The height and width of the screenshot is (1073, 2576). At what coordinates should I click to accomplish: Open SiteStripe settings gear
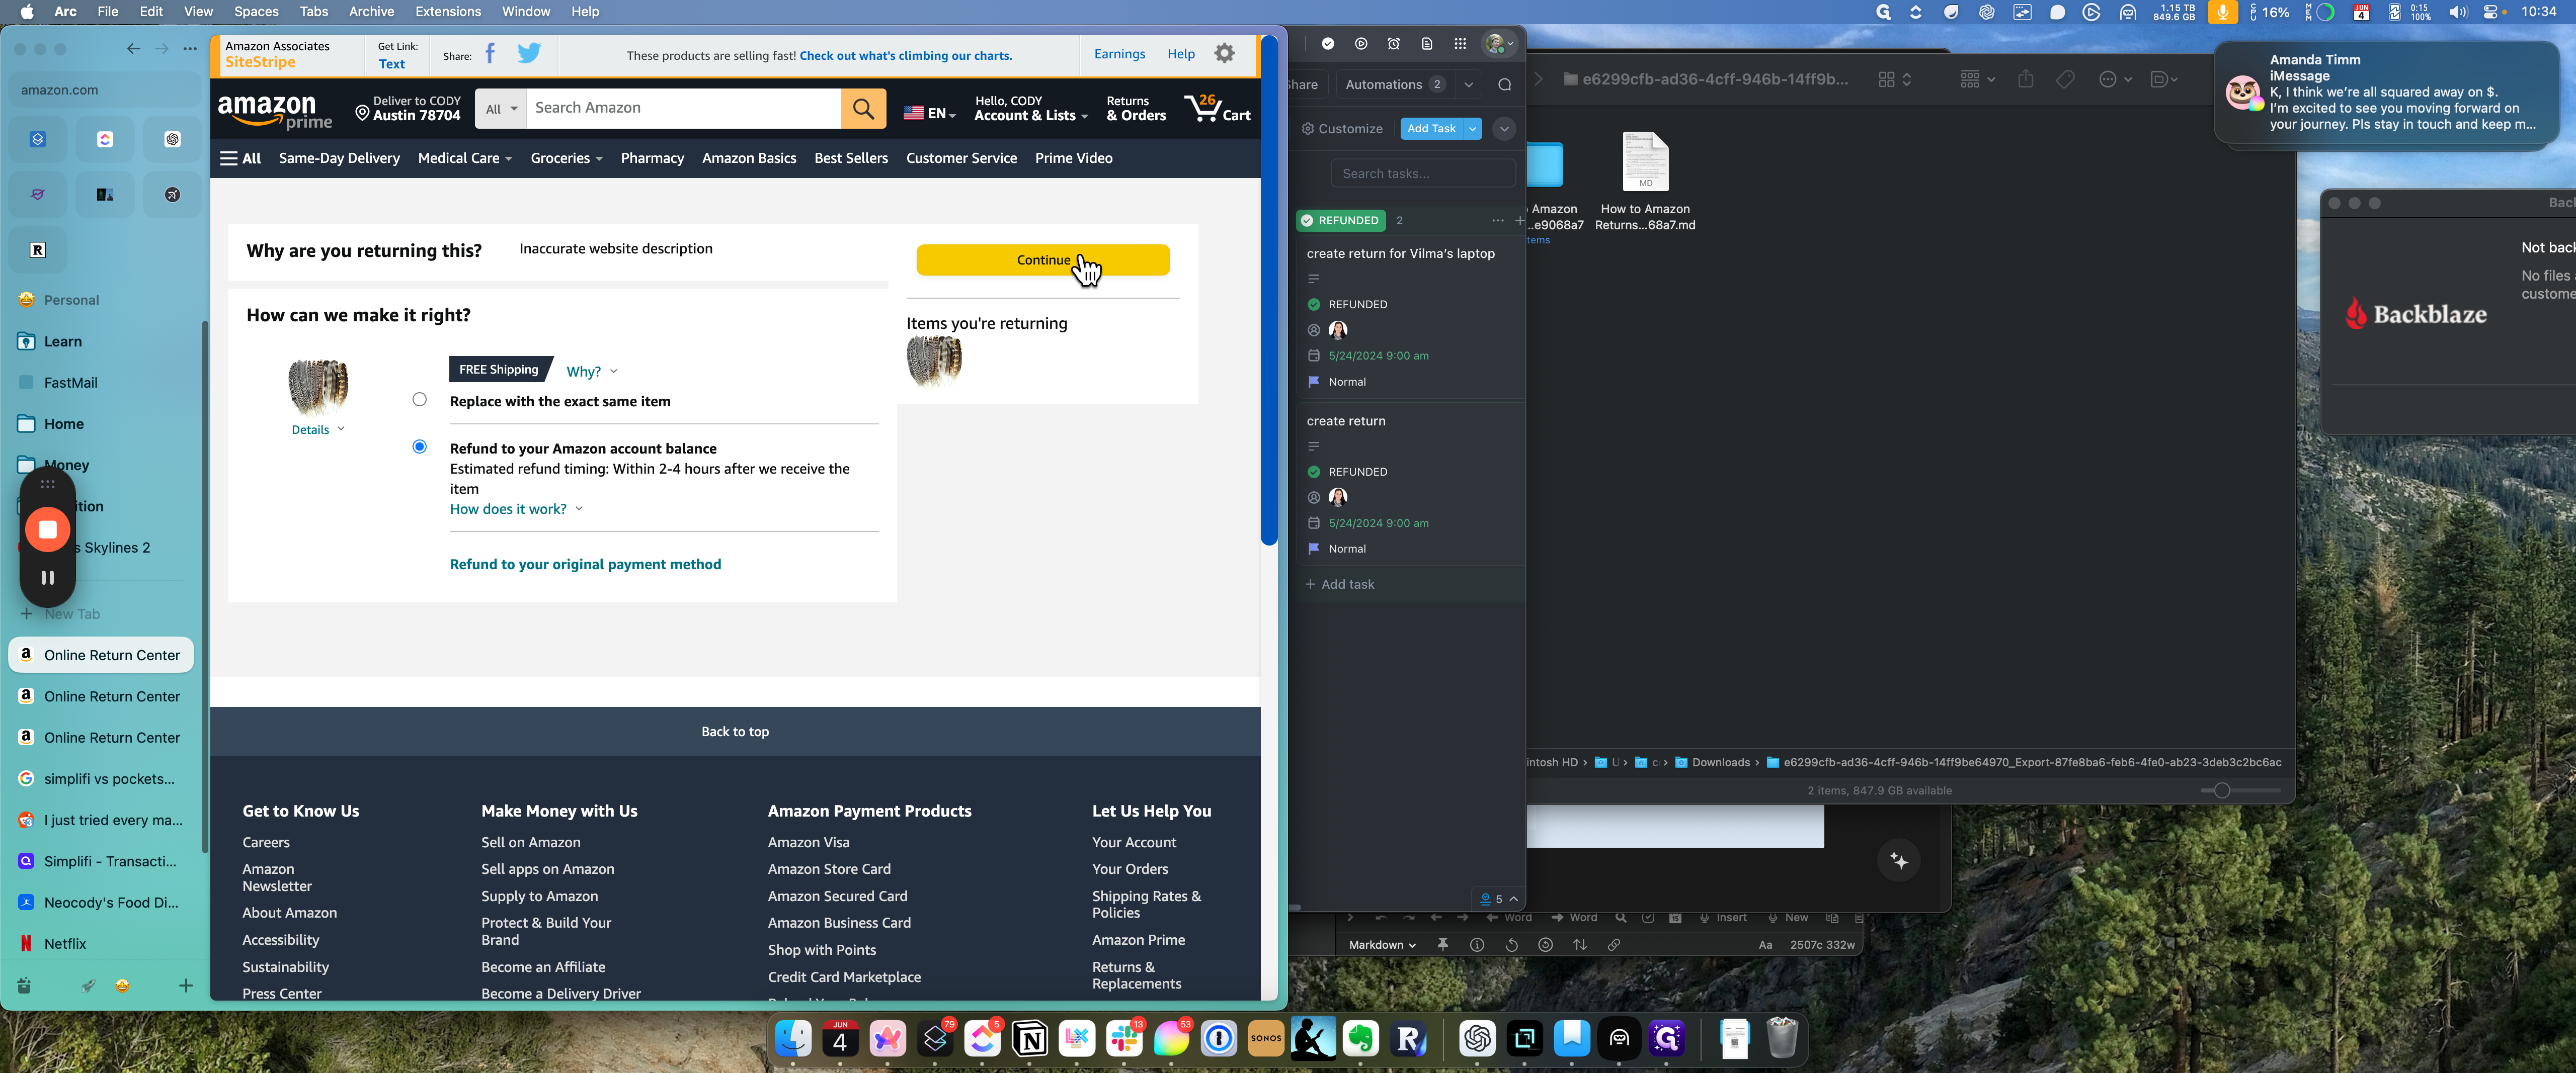[x=1224, y=54]
